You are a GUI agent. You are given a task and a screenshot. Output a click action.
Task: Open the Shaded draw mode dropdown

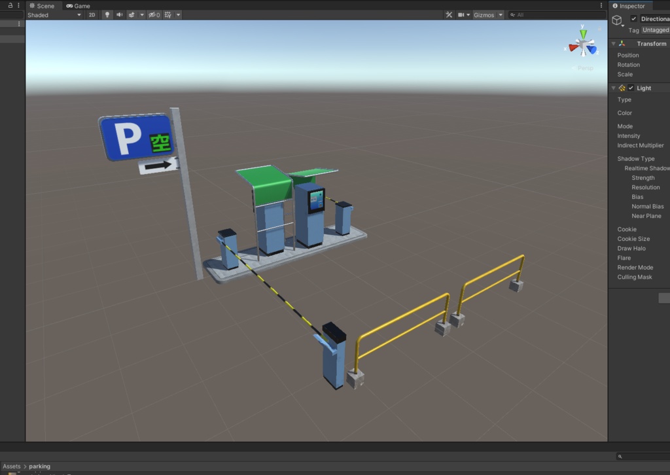point(54,14)
